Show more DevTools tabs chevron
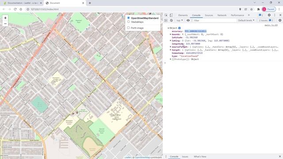283x159 pixels. 249,15
